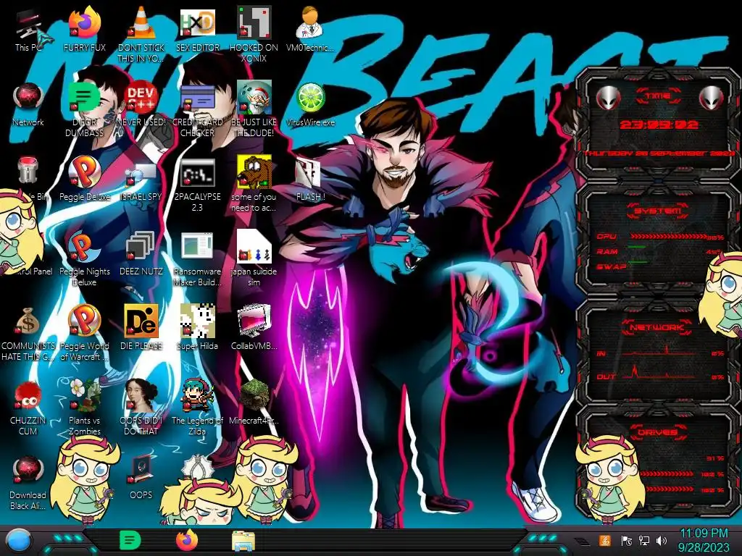Open Action Center flag tray icon
This screenshot has height=556, width=742.
tap(626, 540)
